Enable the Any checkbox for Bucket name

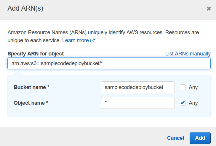183,87
